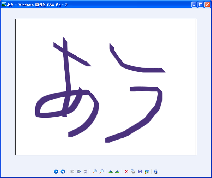Print the image
The image size is (212, 178).
click(133, 172)
